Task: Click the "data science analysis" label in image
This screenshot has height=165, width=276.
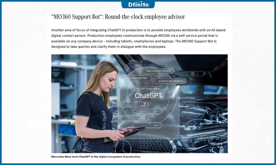Action: click(158, 71)
